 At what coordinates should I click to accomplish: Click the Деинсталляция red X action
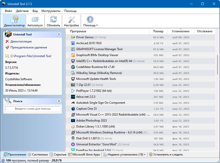pos(21,42)
